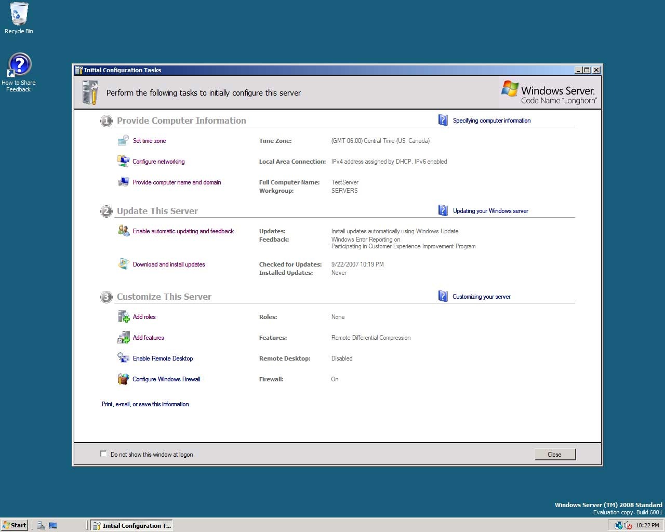Screen dimensions: 665x532
Task: Open the Start menu
Action: point(15,525)
